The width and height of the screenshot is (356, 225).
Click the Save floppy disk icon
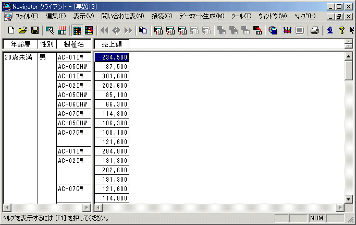[x=35, y=30]
